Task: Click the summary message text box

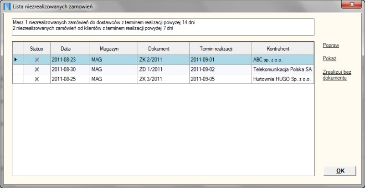Action: (x=163, y=26)
